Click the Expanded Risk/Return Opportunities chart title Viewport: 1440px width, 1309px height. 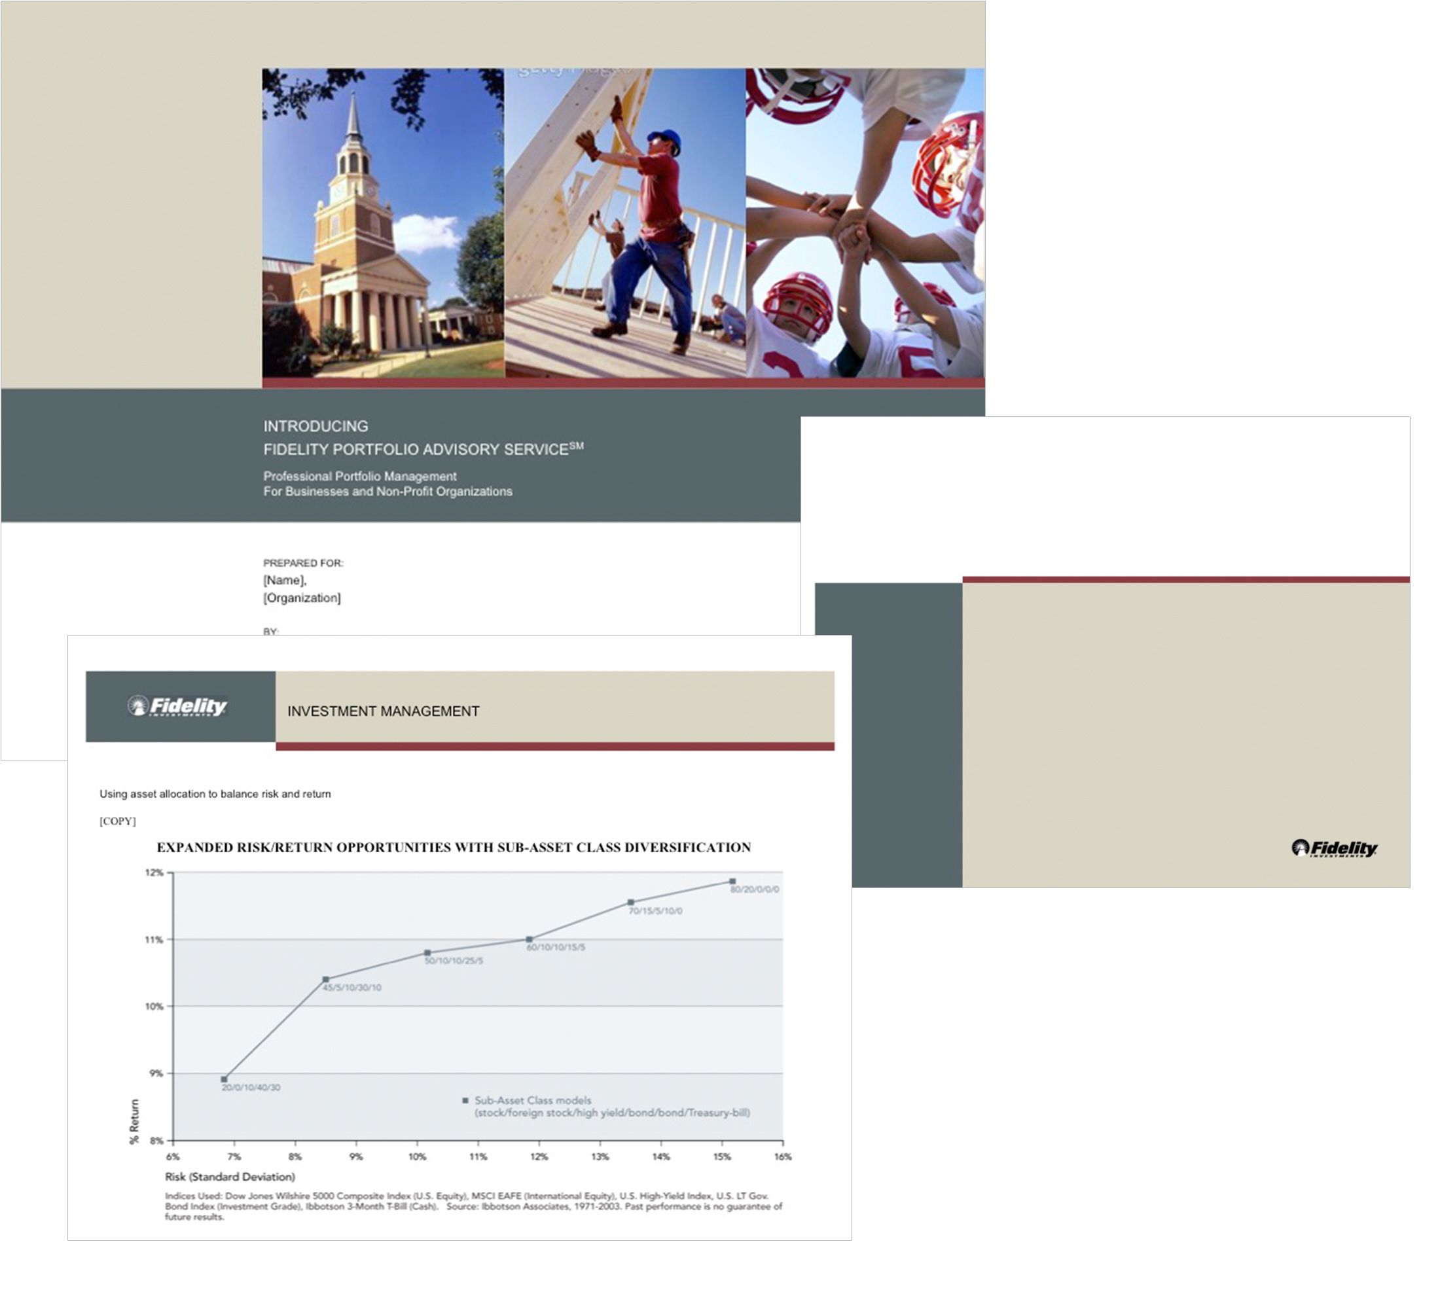(454, 848)
